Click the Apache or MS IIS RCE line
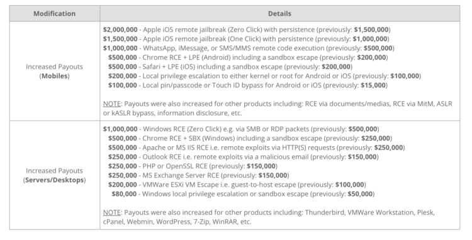This screenshot has width=472, height=240. point(257,148)
